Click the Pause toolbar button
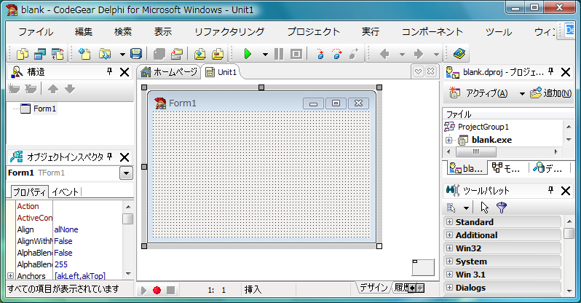The height and width of the screenshot is (303, 581). point(279,54)
